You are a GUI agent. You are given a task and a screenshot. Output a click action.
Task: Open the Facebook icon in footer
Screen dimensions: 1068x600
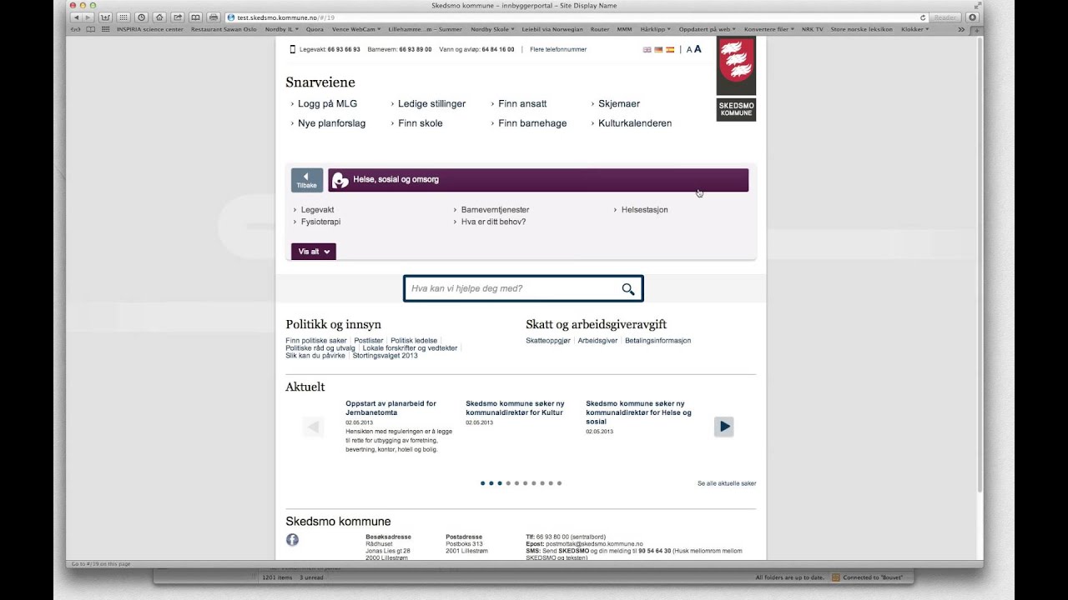[x=292, y=540]
